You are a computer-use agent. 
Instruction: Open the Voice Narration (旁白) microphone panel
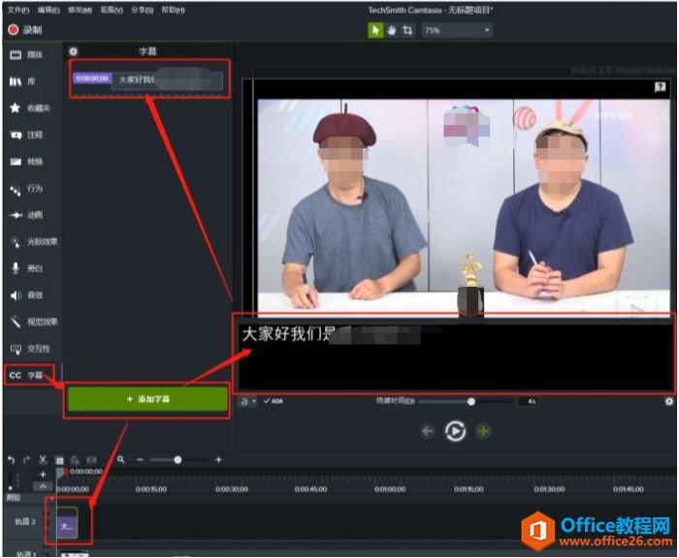(x=27, y=268)
